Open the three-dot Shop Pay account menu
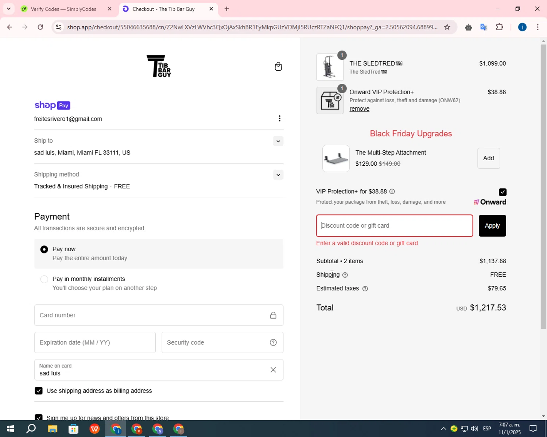 [279, 118]
